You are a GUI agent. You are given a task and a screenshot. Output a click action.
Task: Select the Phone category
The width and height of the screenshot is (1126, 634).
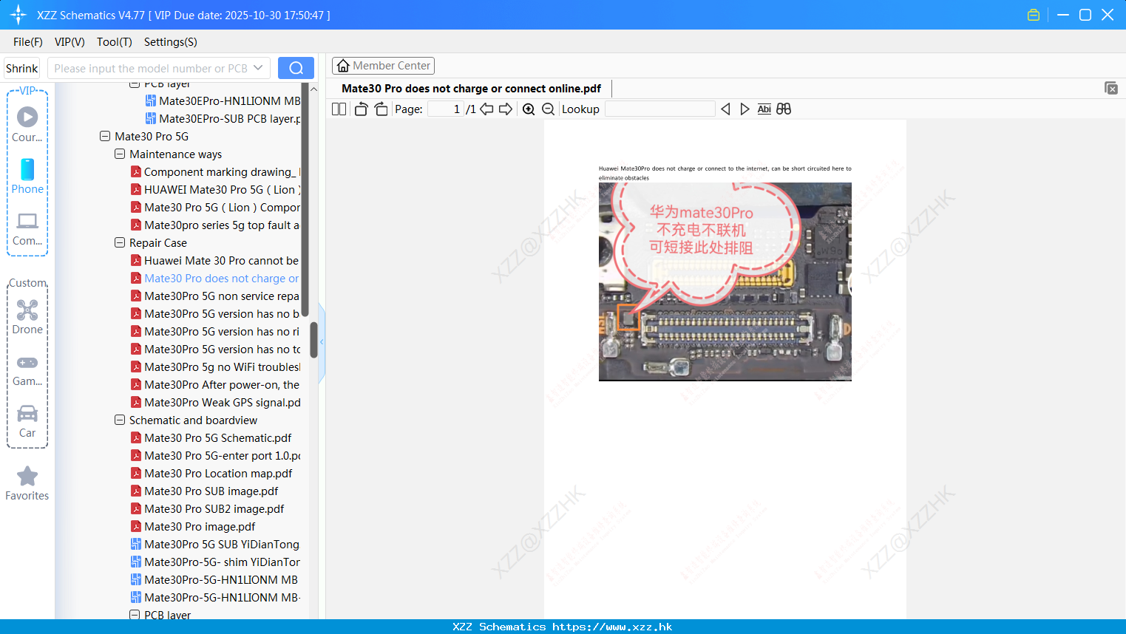point(27,177)
